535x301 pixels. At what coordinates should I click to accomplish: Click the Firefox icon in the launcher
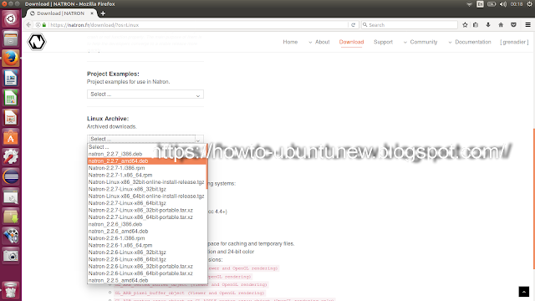click(11, 58)
